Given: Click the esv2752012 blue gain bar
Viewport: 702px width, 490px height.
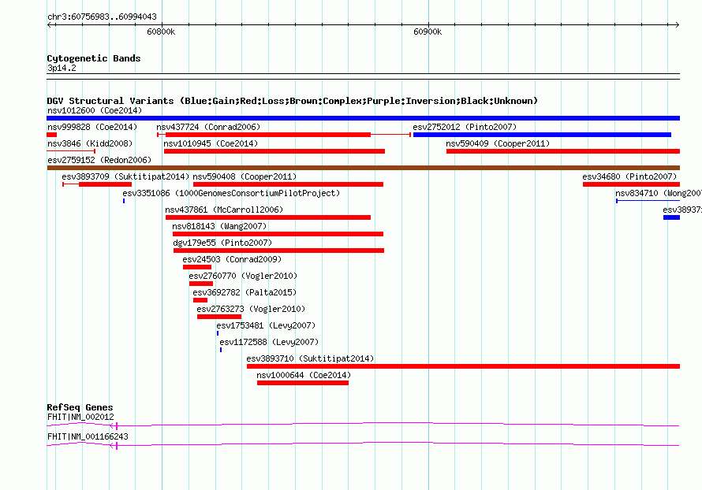Looking at the screenshot, I should tap(542, 135).
